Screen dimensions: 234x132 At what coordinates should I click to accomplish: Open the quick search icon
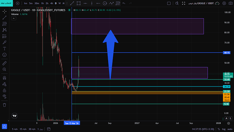tap(177, 3)
